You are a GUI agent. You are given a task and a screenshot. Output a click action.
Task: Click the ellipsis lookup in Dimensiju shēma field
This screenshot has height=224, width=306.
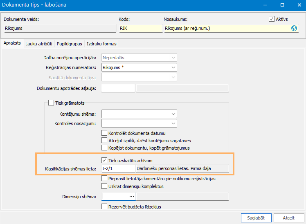click(x=131, y=196)
